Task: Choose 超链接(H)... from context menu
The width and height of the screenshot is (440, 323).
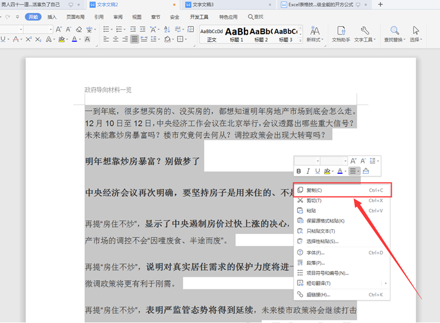Action: [342, 295]
